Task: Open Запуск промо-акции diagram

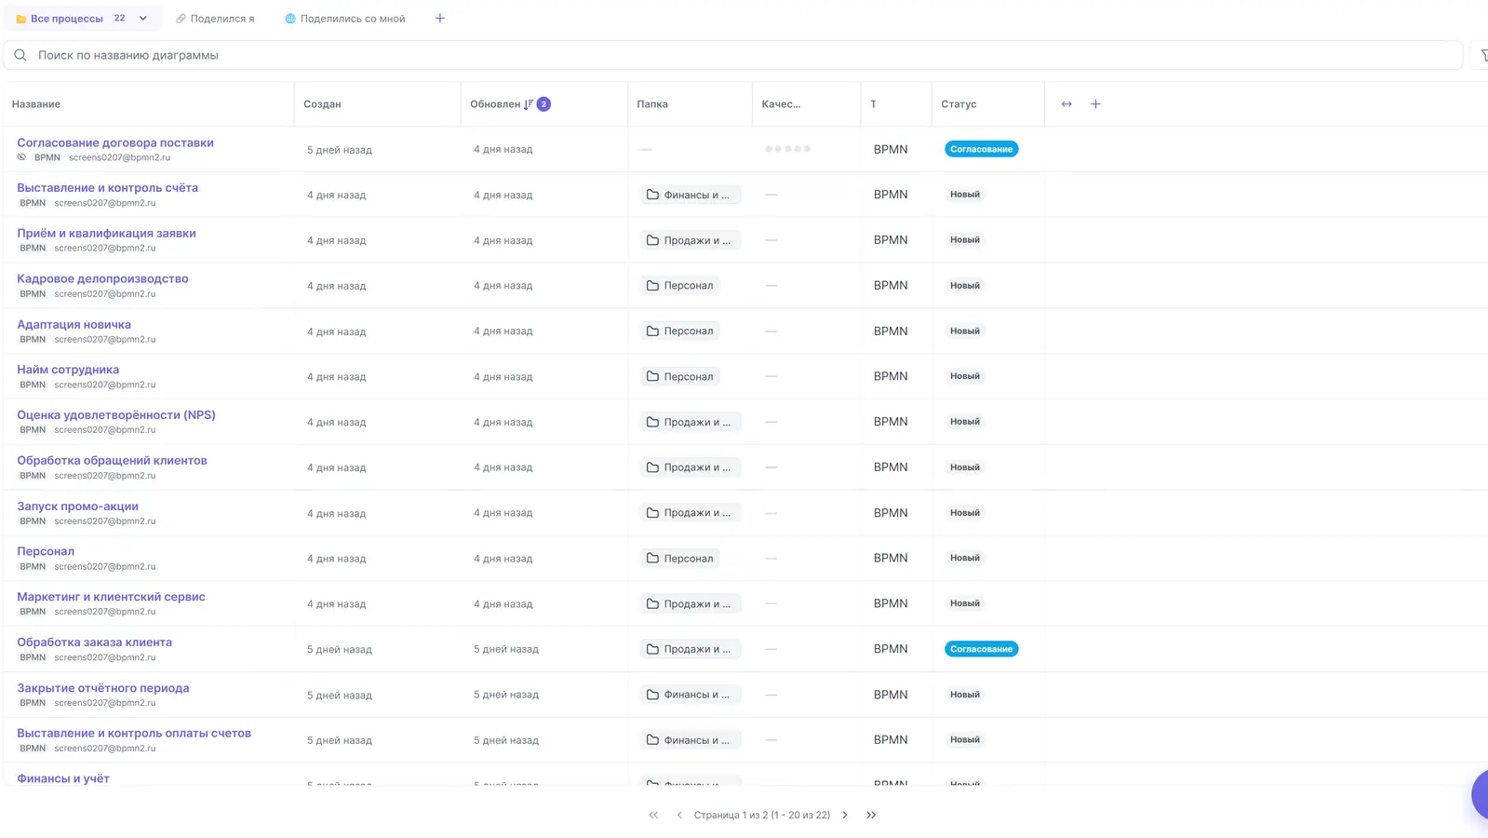Action: tap(77, 507)
